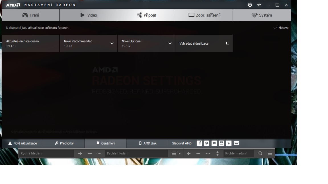Select the Připojit tab
This screenshot has width=328, height=184.
tap(146, 15)
